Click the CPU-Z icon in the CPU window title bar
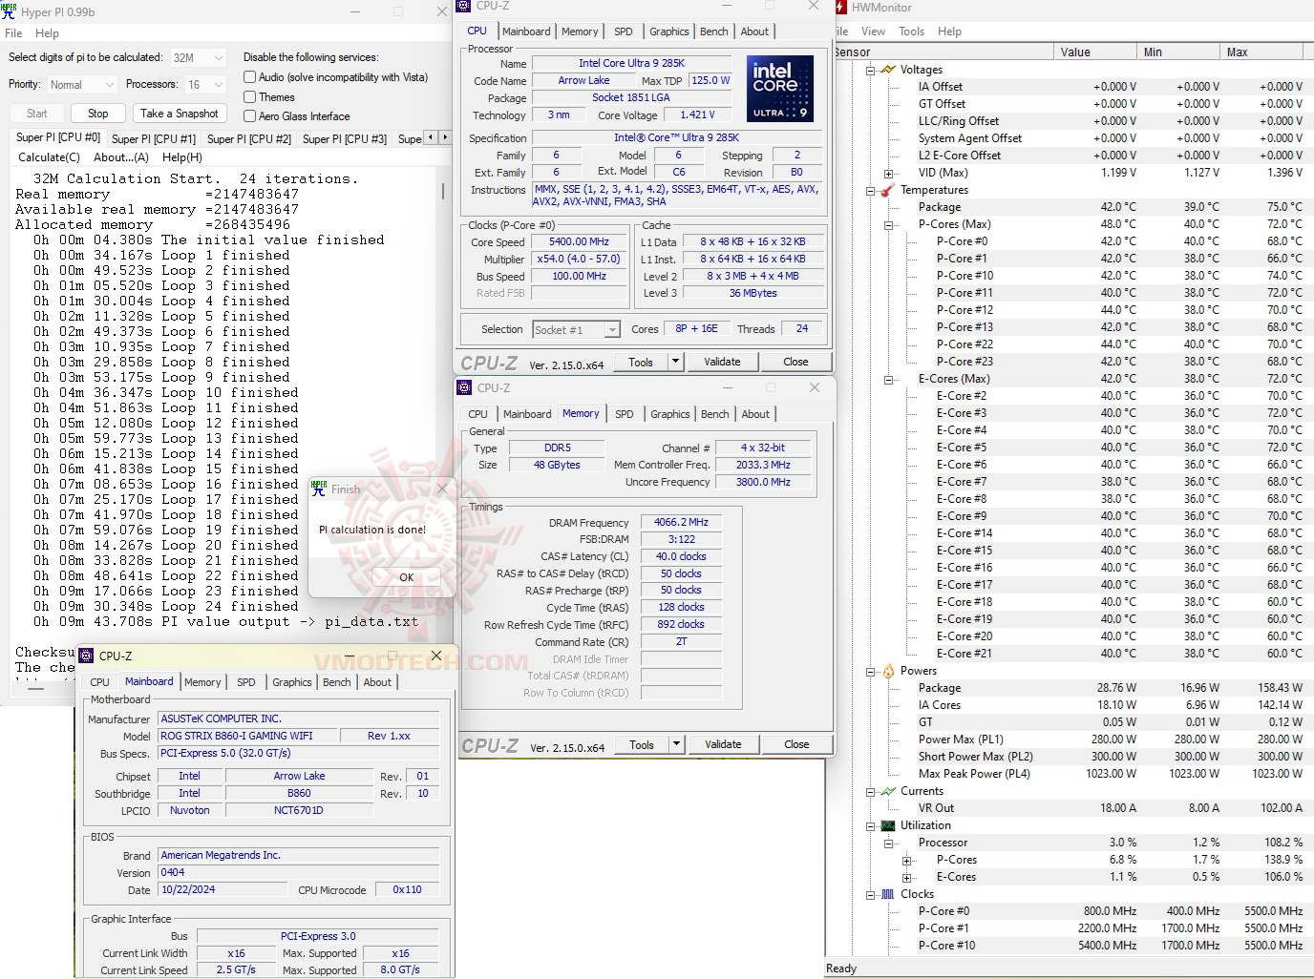 pos(464,6)
